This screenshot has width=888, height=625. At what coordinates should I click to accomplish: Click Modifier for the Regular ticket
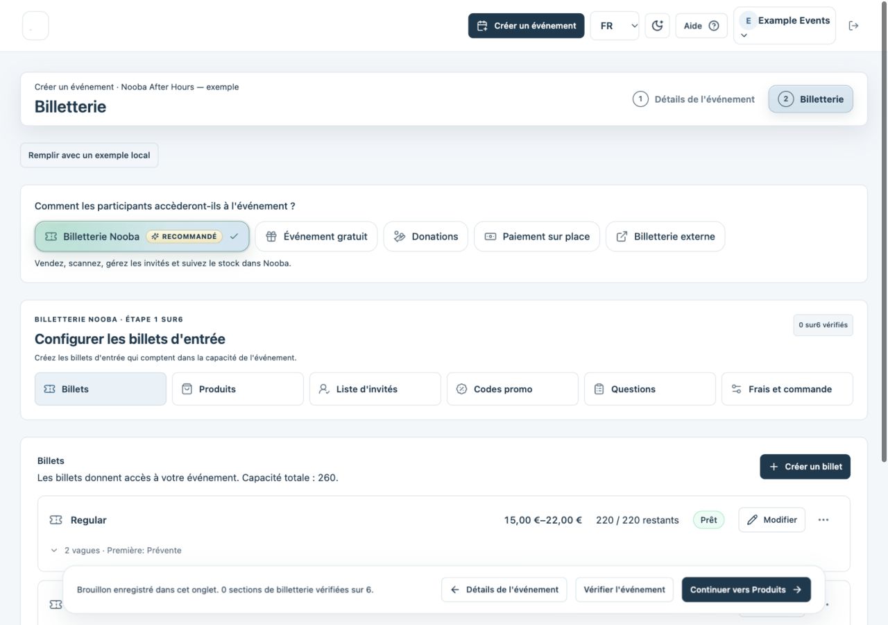click(x=772, y=520)
